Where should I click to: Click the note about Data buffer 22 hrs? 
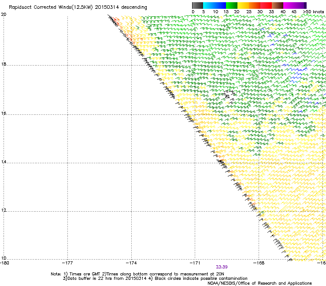pos(155,279)
